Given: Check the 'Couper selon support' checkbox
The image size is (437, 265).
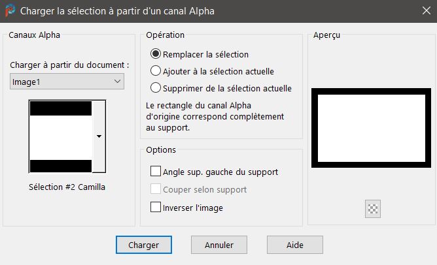Looking at the screenshot, I should [156, 189].
